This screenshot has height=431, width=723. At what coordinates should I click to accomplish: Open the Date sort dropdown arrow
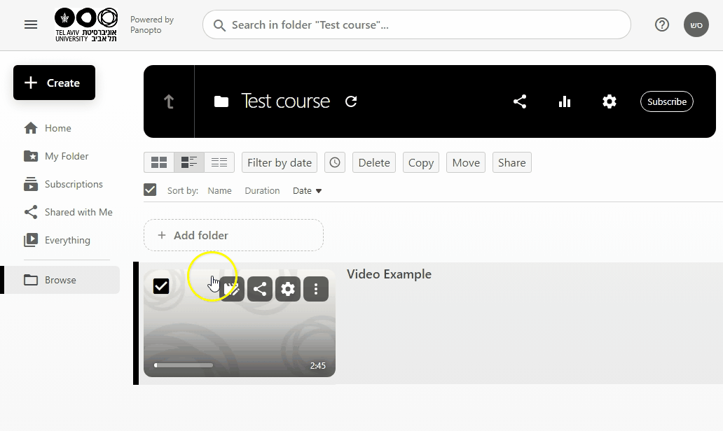point(318,191)
